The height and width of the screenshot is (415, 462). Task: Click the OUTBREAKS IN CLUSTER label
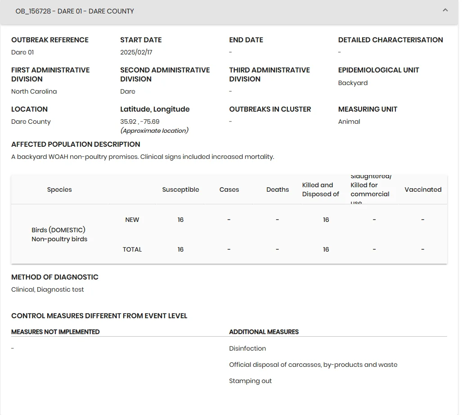(270, 109)
